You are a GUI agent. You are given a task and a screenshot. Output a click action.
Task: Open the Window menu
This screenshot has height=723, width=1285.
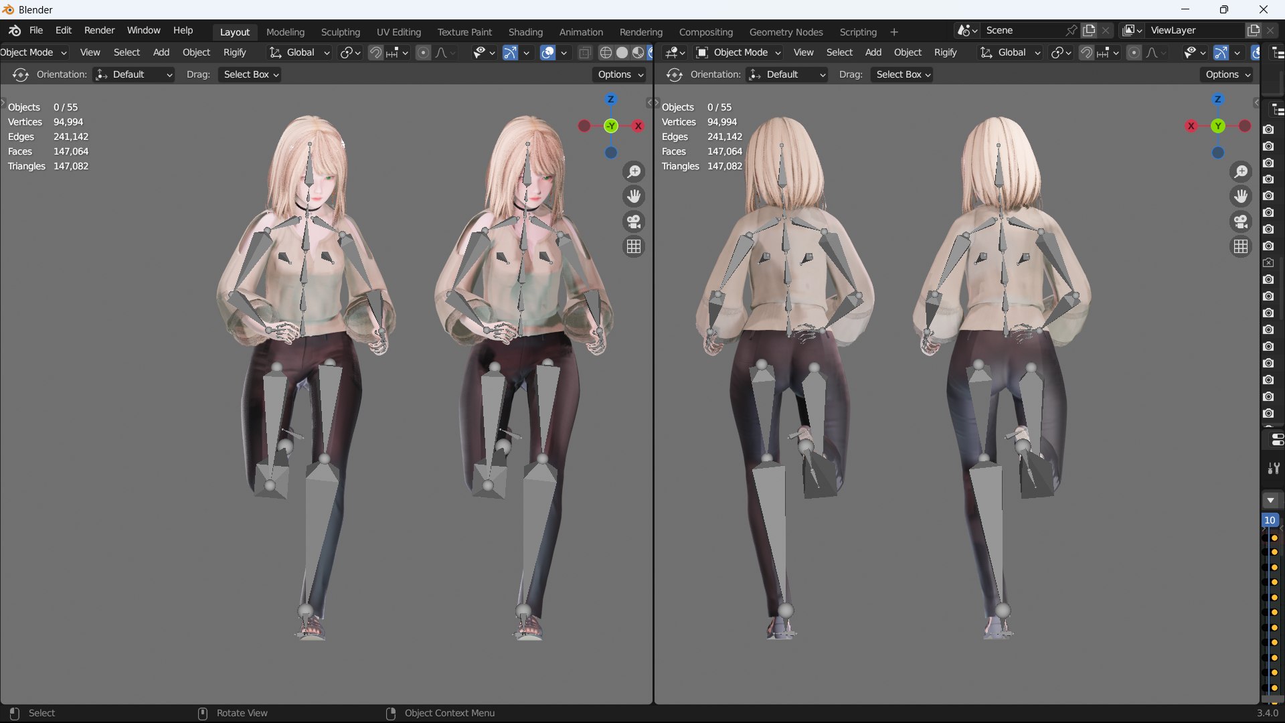[143, 31]
